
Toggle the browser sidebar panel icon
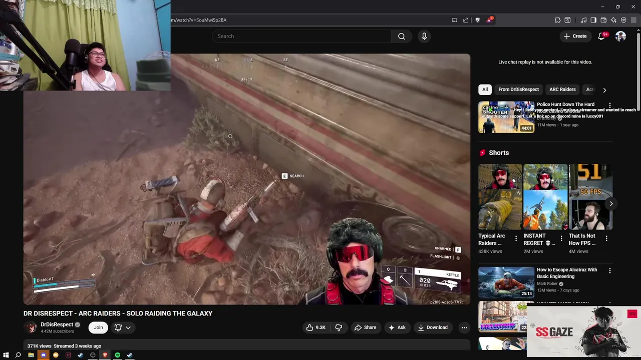coord(593,20)
